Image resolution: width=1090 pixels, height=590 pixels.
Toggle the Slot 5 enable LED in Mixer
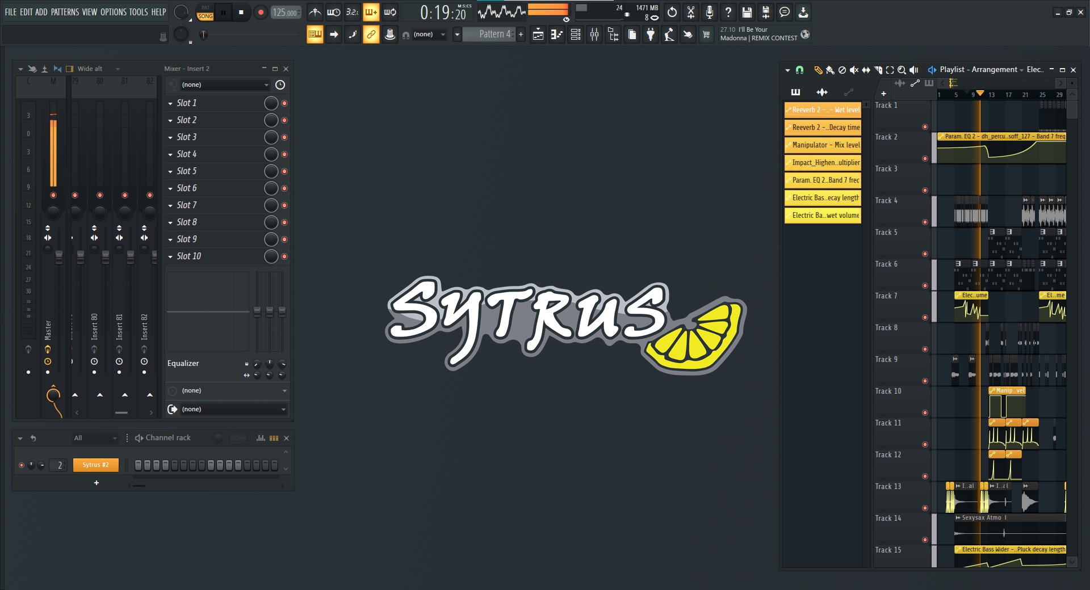284,171
